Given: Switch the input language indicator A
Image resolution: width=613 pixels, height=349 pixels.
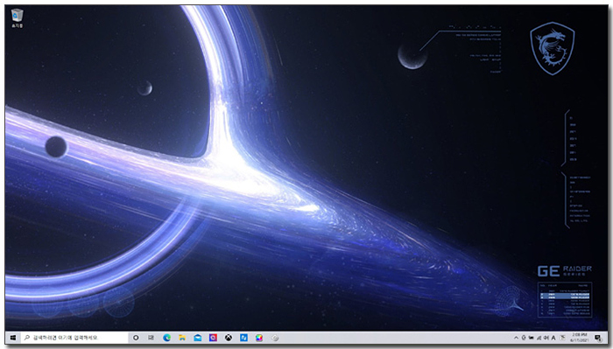Looking at the screenshot, I should 553,339.
